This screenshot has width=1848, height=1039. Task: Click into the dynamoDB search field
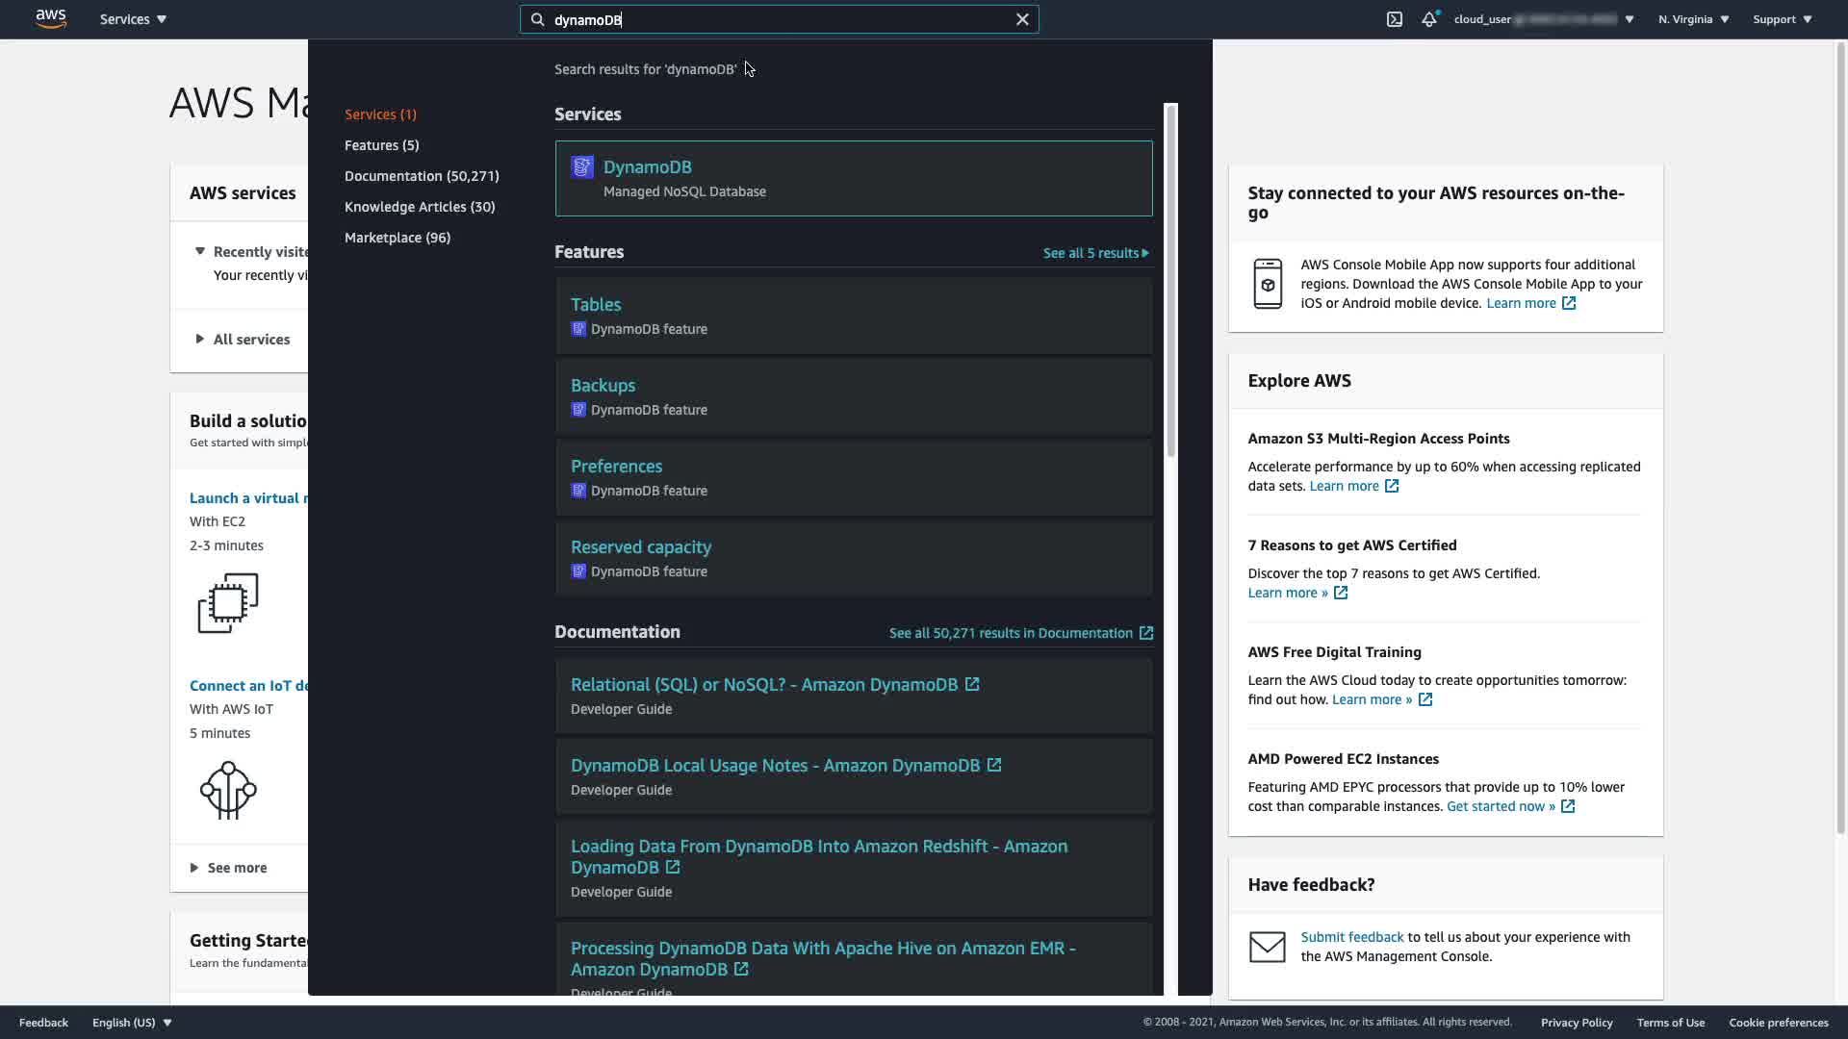pyautogui.click(x=770, y=19)
